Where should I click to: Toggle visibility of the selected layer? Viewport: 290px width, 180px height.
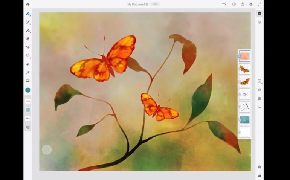[x=259, y=90]
